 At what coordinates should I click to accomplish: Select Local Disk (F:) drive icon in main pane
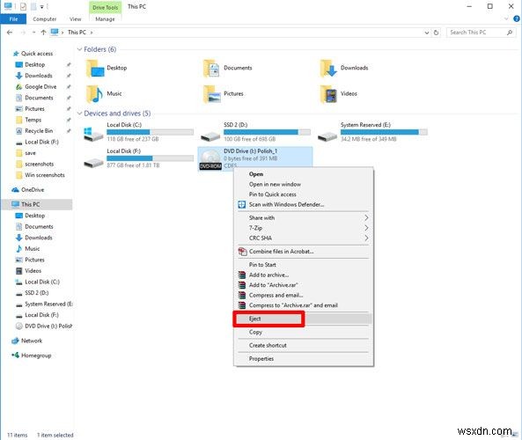tap(93, 163)
